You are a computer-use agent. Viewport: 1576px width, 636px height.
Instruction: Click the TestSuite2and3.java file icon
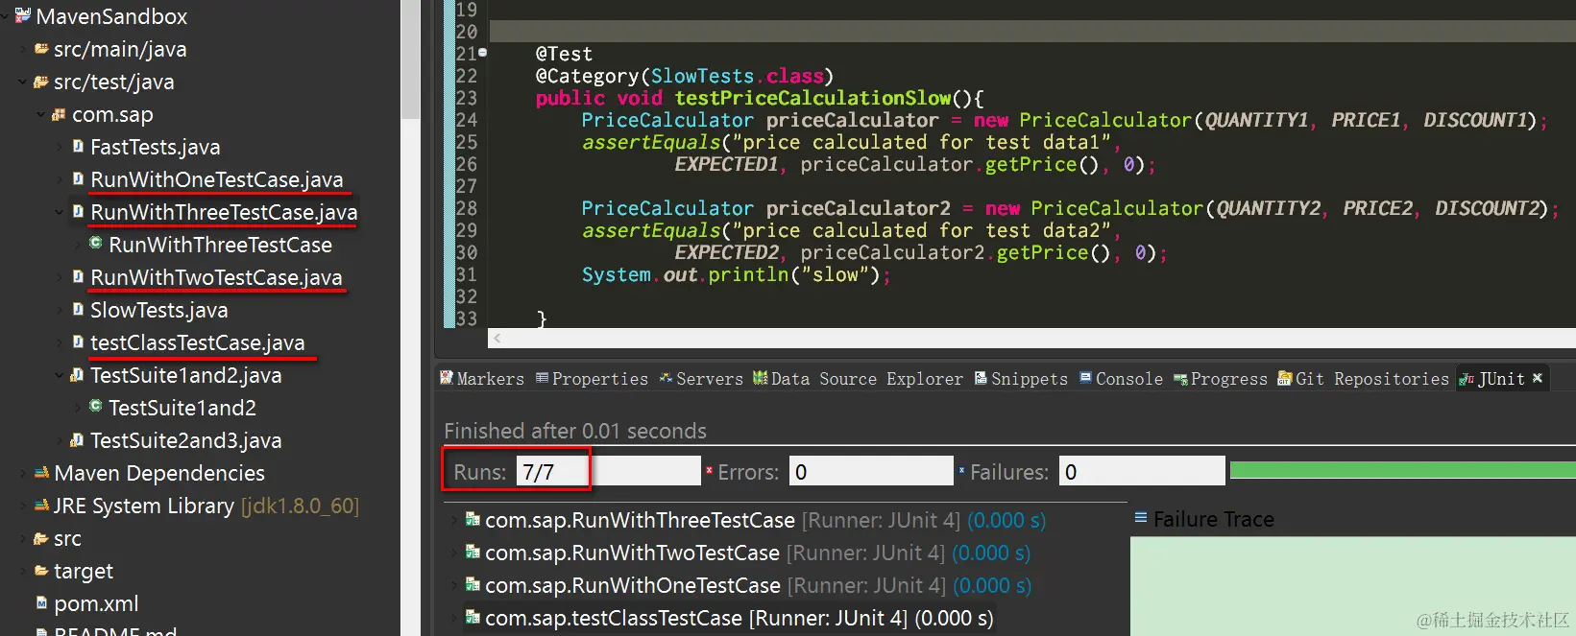pos(78,439)
